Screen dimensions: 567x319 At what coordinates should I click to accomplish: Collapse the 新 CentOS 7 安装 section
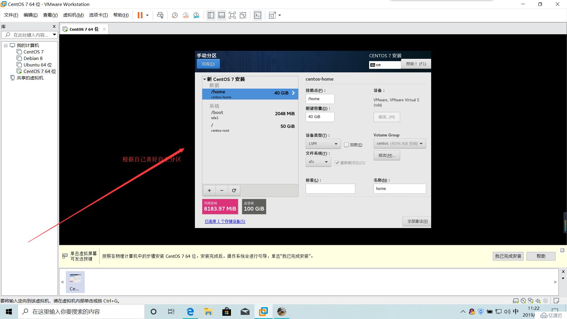[204, 79]
